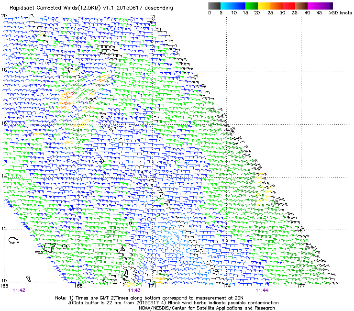Click the latitude axis label '12'

[4, 229]
